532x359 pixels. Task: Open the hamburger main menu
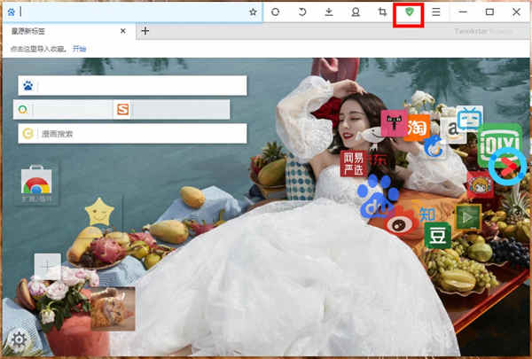(x=435, y=12)
